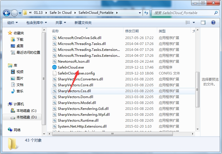222x154 pixels.
Task: Open the view options dropdown arrow
Action: coord(194,22)
